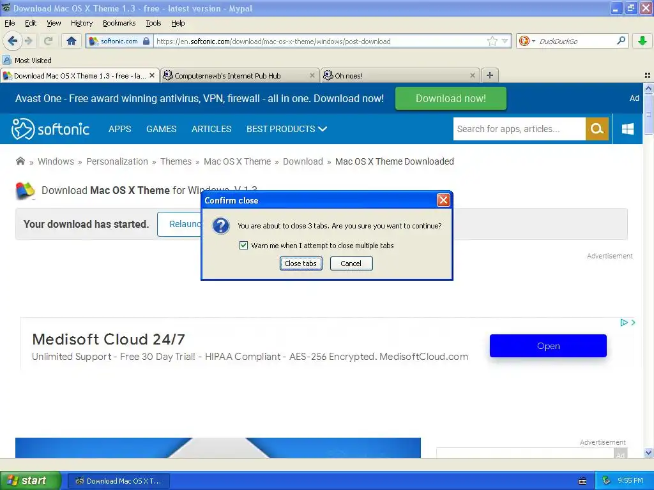Screen dimensions: 654x490
Task: Select the Download Mac OS X Theme tab
Action: pos(80,75)
